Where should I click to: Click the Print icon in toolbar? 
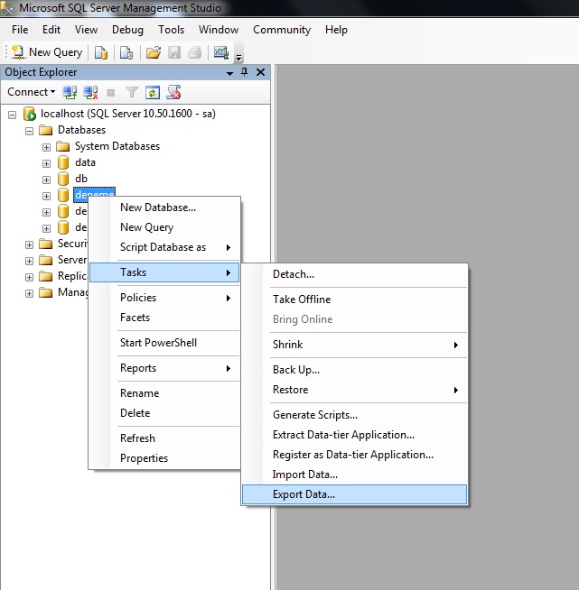(195, 52)
